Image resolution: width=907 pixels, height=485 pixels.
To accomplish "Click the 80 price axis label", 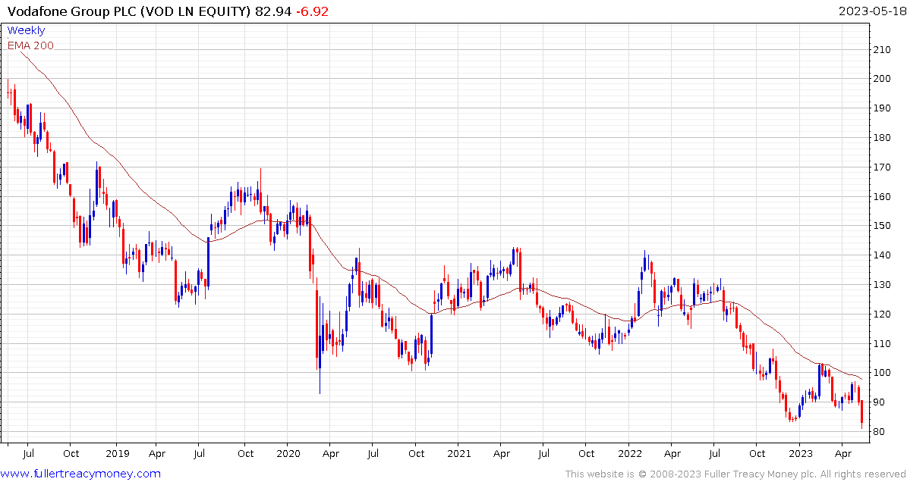I will coord(879,433).
